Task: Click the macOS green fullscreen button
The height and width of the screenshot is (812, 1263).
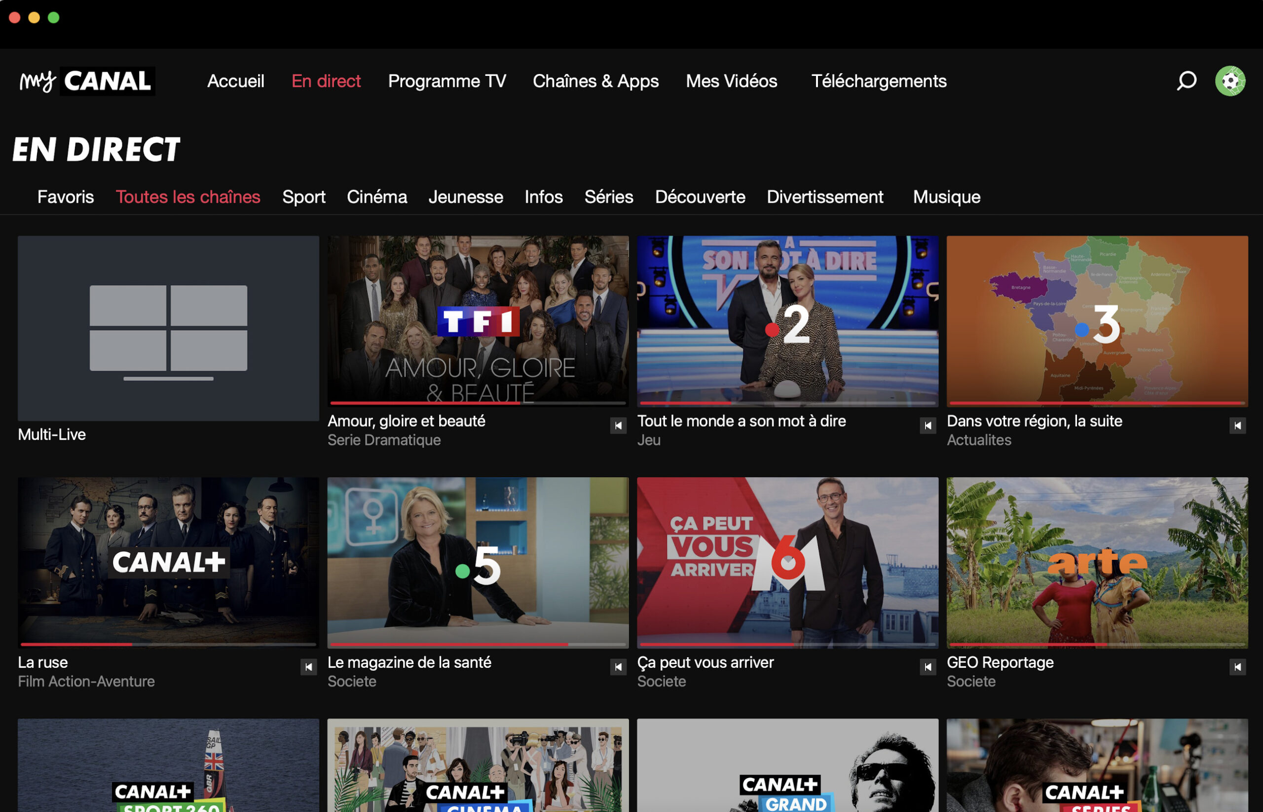Action: click(x=54, y=17)
